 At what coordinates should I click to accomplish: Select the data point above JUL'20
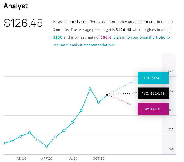coord(72,122)
